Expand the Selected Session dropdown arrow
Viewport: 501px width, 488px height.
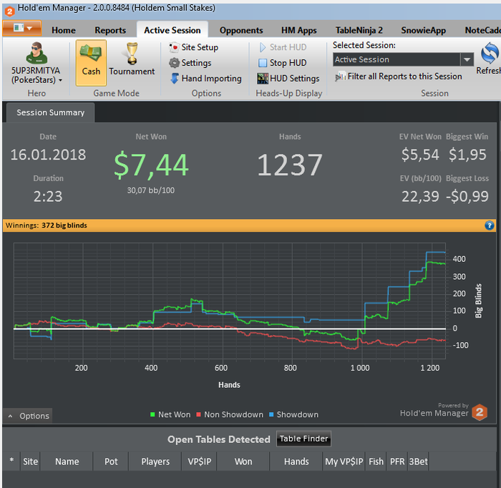467,59
